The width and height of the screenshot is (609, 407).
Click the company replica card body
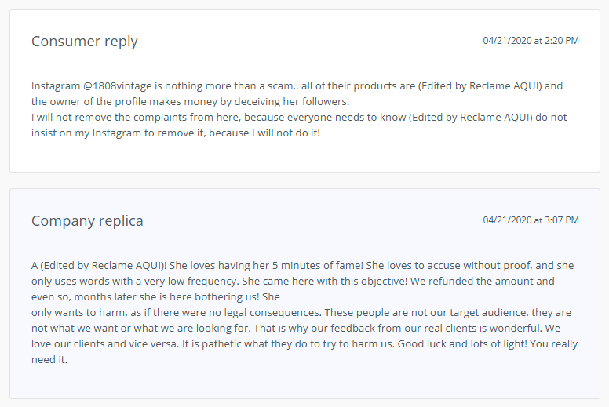(x=304, y=294)
